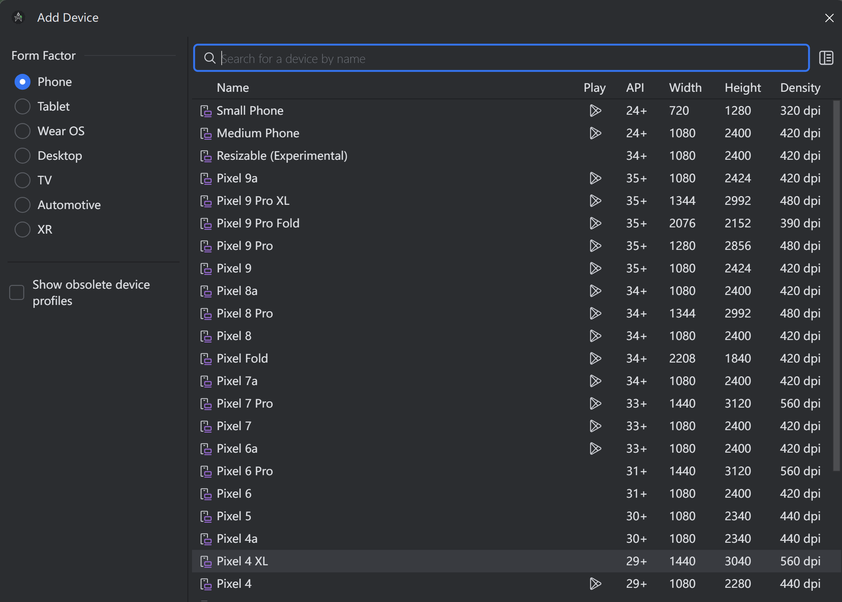
Task: Click the Resizable (Experimental) device name
Action: point(282,156)
